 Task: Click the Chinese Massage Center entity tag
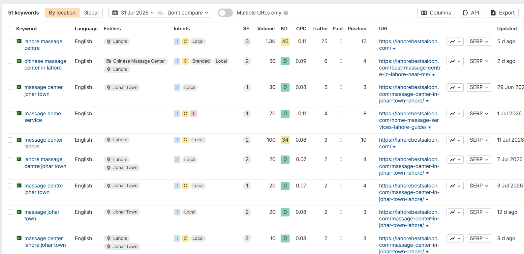(x=136, y=61)
